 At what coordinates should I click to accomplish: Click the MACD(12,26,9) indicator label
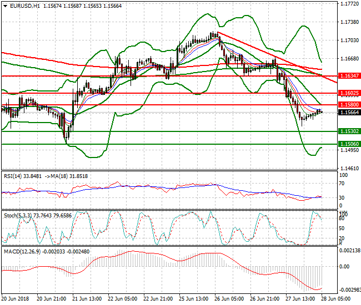point(47,252)
